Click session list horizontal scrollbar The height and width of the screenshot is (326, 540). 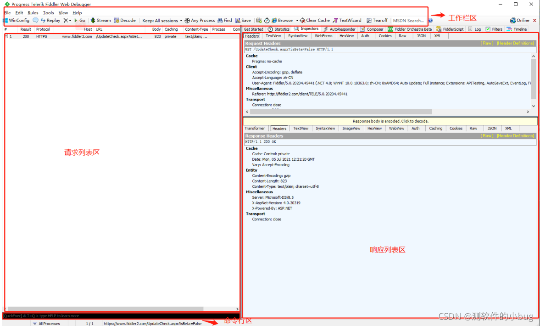[x=106, y=309]
